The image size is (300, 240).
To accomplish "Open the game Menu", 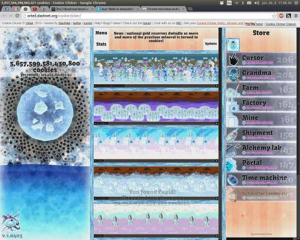I will pyautogui.click(x=101, y=33).
